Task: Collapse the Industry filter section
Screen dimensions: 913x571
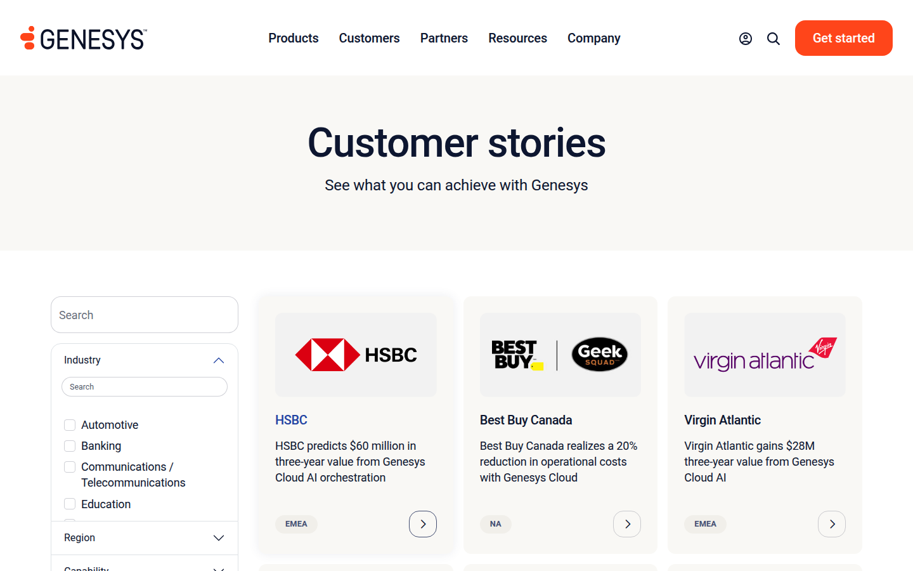Action: [x=219, y=360]
